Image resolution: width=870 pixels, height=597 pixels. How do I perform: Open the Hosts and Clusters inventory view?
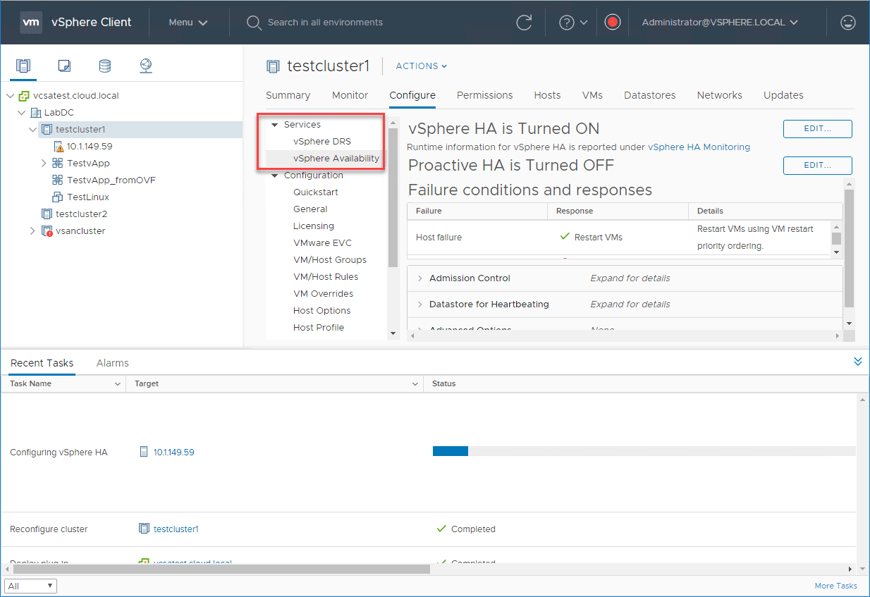pyautogui.click(x=23, y=66)
